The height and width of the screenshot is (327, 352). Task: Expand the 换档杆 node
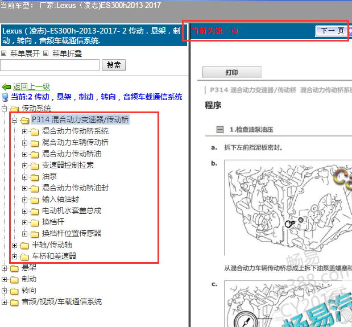pyautogui.click(x=24, y=222)
